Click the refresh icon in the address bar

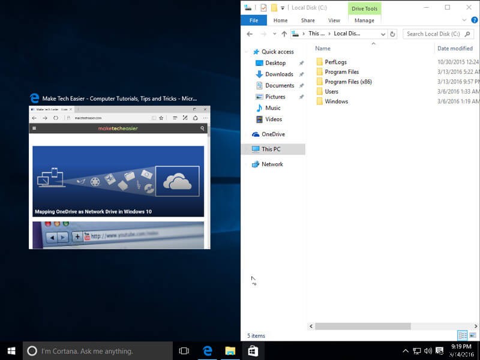393,34
